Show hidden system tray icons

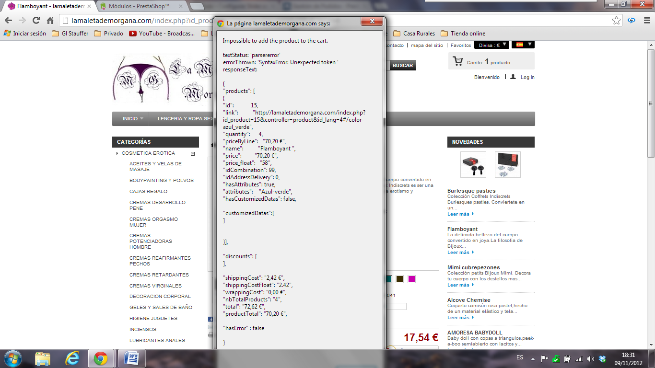pos(533,358)
